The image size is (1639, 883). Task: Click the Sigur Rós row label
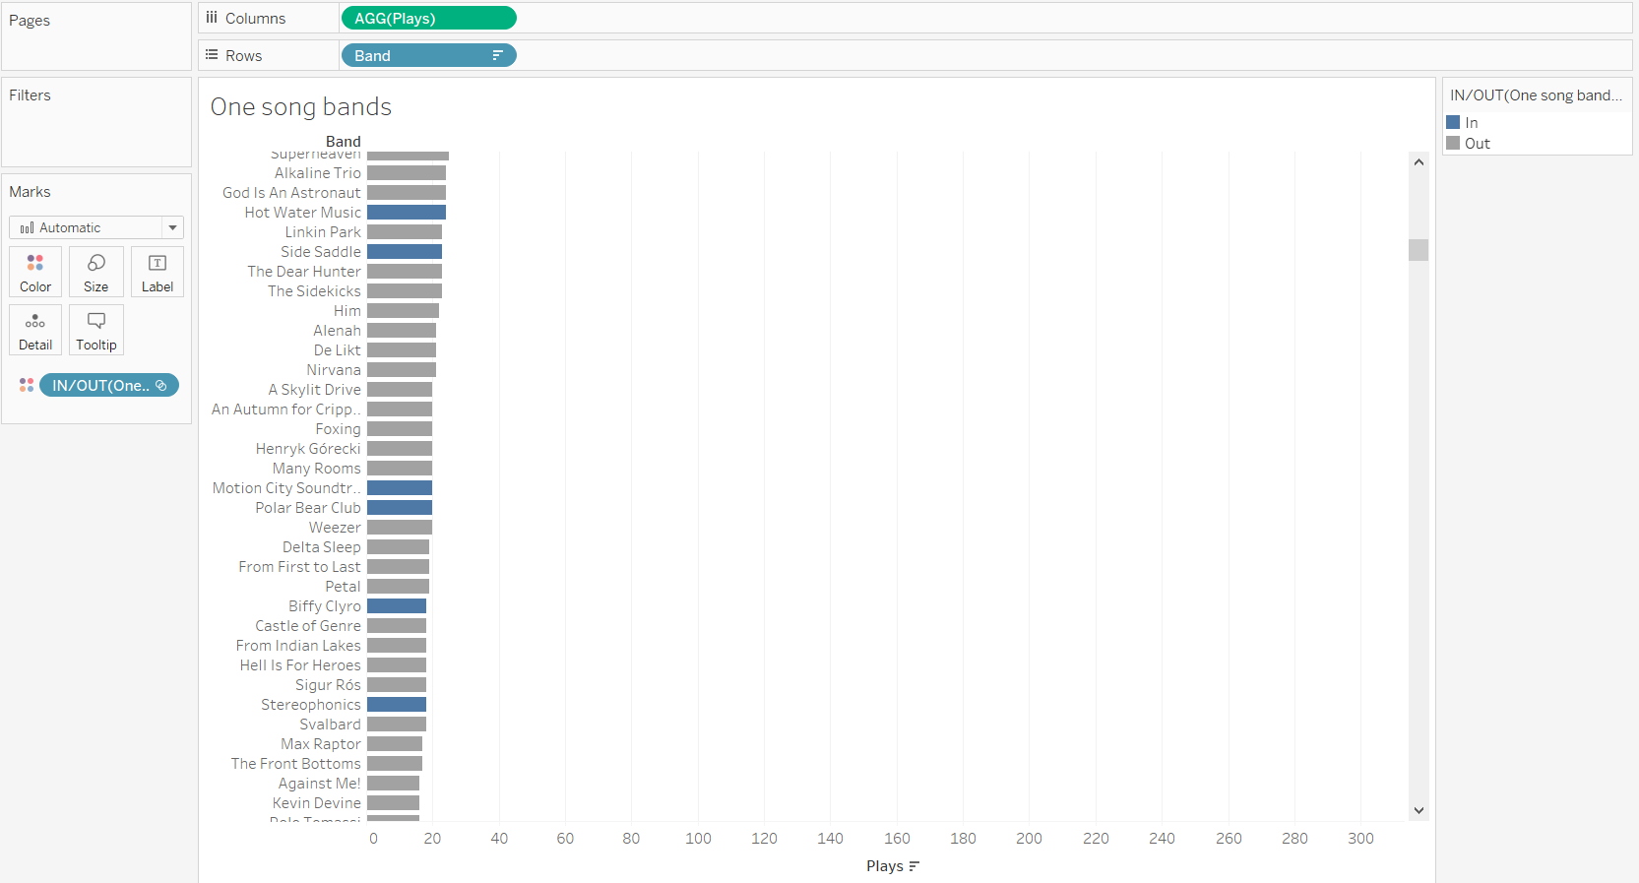tap(328, 685)
